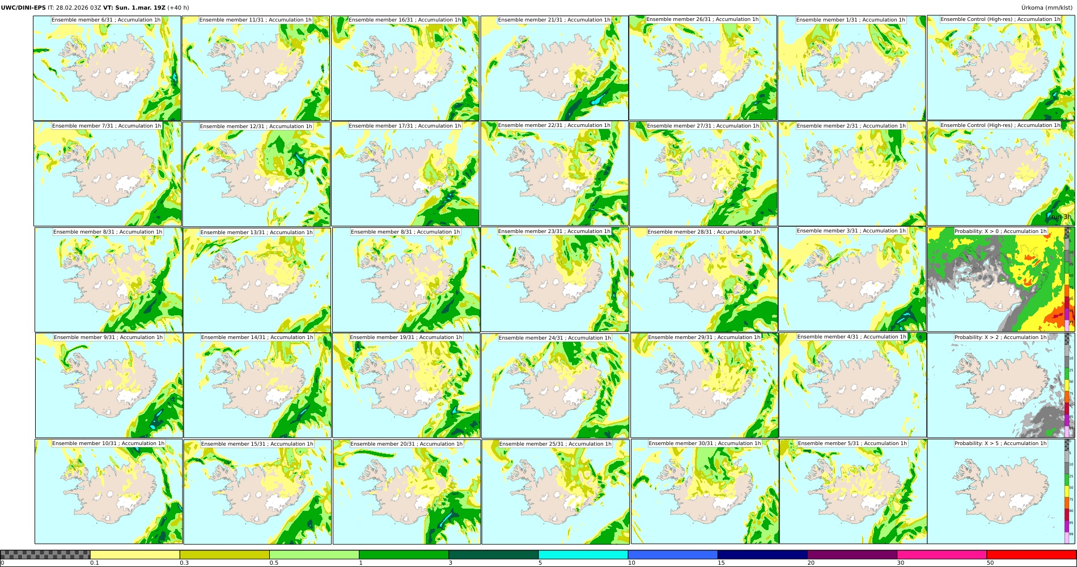
Task: Open the Ensemble member 9/31 map
Action: coord(109,386)
